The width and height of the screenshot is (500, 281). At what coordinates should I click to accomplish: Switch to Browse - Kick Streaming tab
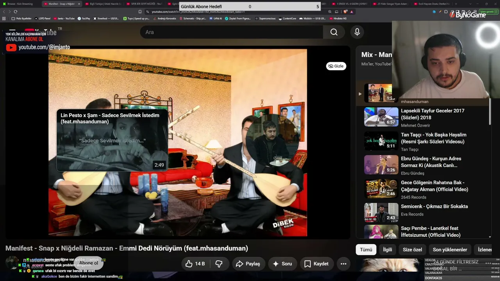pyautogui.click(x=20, y=4)
